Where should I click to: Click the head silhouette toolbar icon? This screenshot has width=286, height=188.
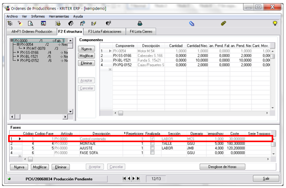[71, 23]
